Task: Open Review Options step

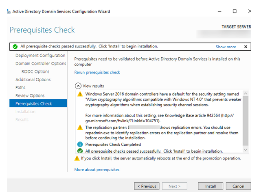Action: tap(30, 96)
